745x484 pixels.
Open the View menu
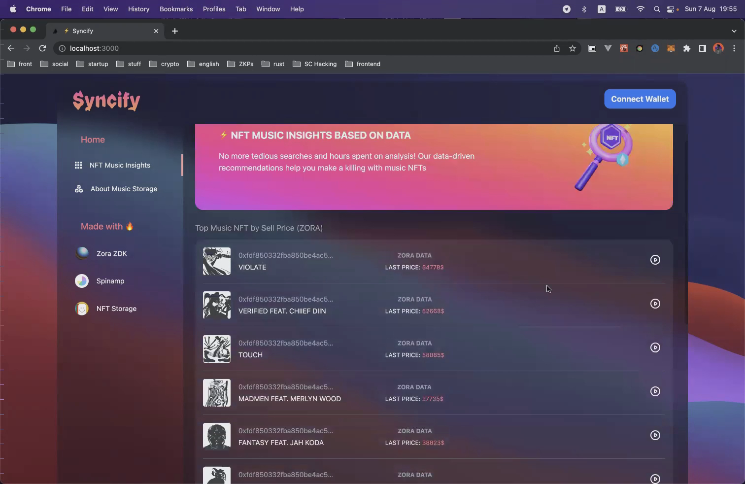[x=110, y=9]
